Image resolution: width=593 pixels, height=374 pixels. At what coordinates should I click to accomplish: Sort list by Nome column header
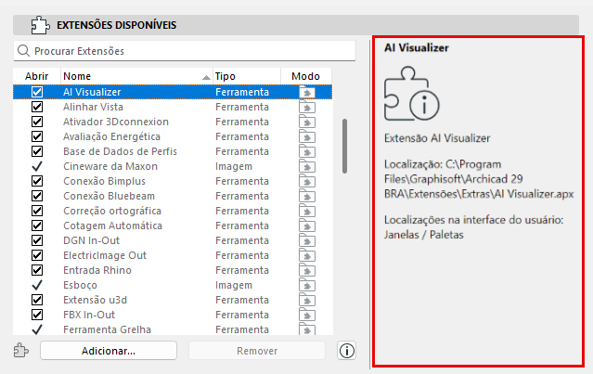[137, 76]
